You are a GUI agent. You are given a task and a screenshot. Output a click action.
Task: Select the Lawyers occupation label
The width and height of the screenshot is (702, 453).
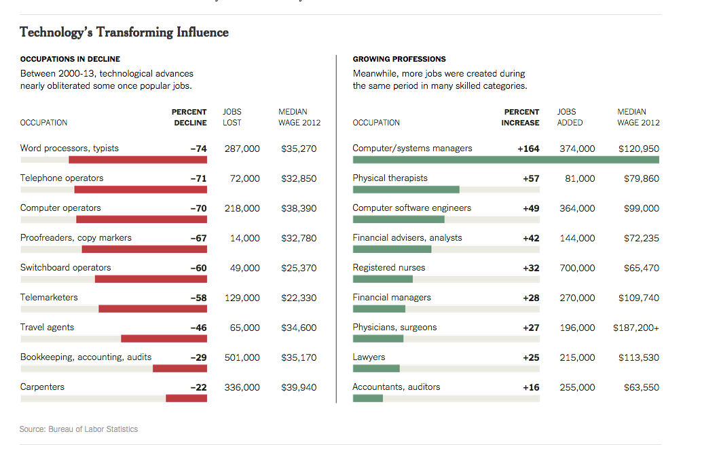pyautogui.click(x=369, y=357)
